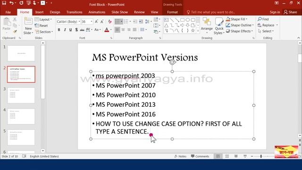This screenshot has height=170, width=302.
Task: Open Character Spacing AV dropdown
Action: point(89,30)
